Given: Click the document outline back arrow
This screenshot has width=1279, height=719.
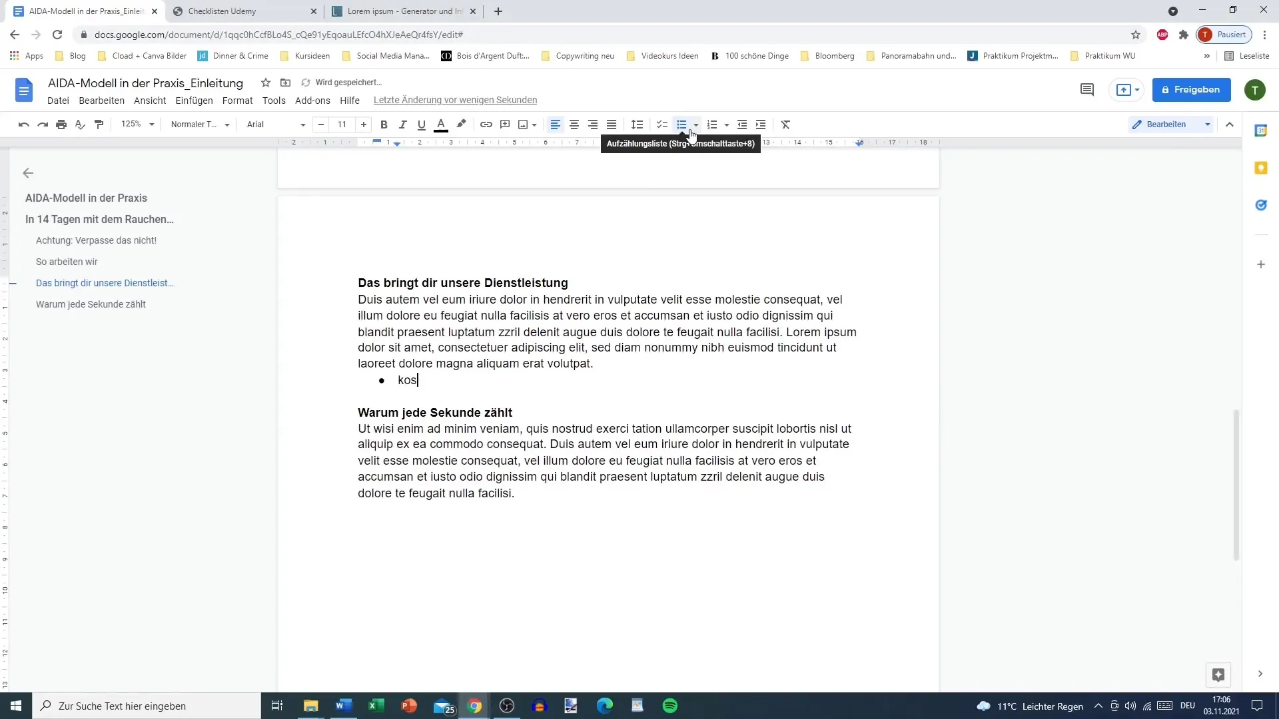Looking at the screenshot, I should click(x=27, y=173).
